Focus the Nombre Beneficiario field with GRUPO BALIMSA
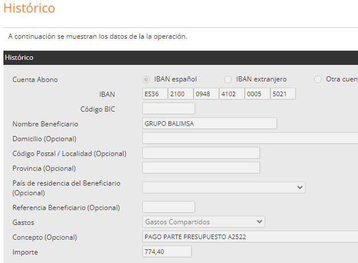Image resolution: width=358 pixels, height=263 pixels. pos(209,124)
